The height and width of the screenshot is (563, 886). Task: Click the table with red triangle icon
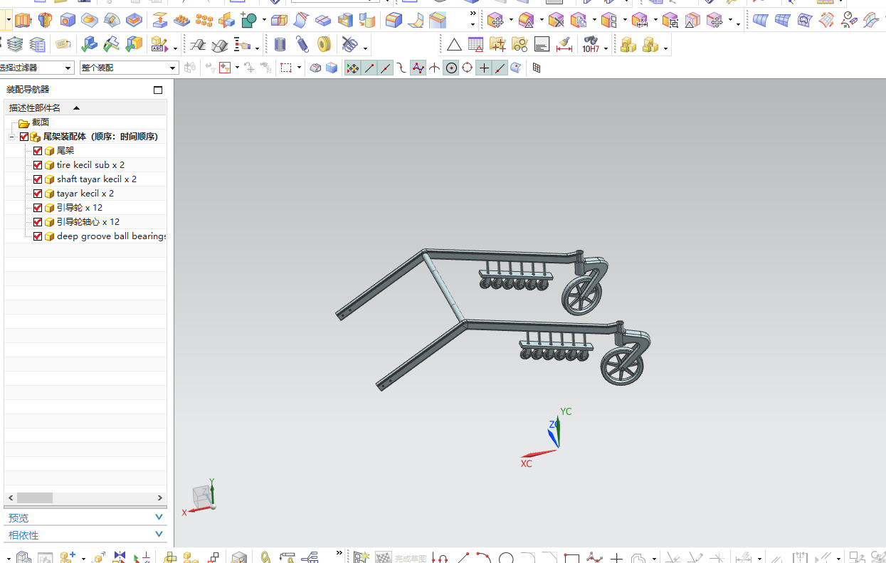pos(475,45)
